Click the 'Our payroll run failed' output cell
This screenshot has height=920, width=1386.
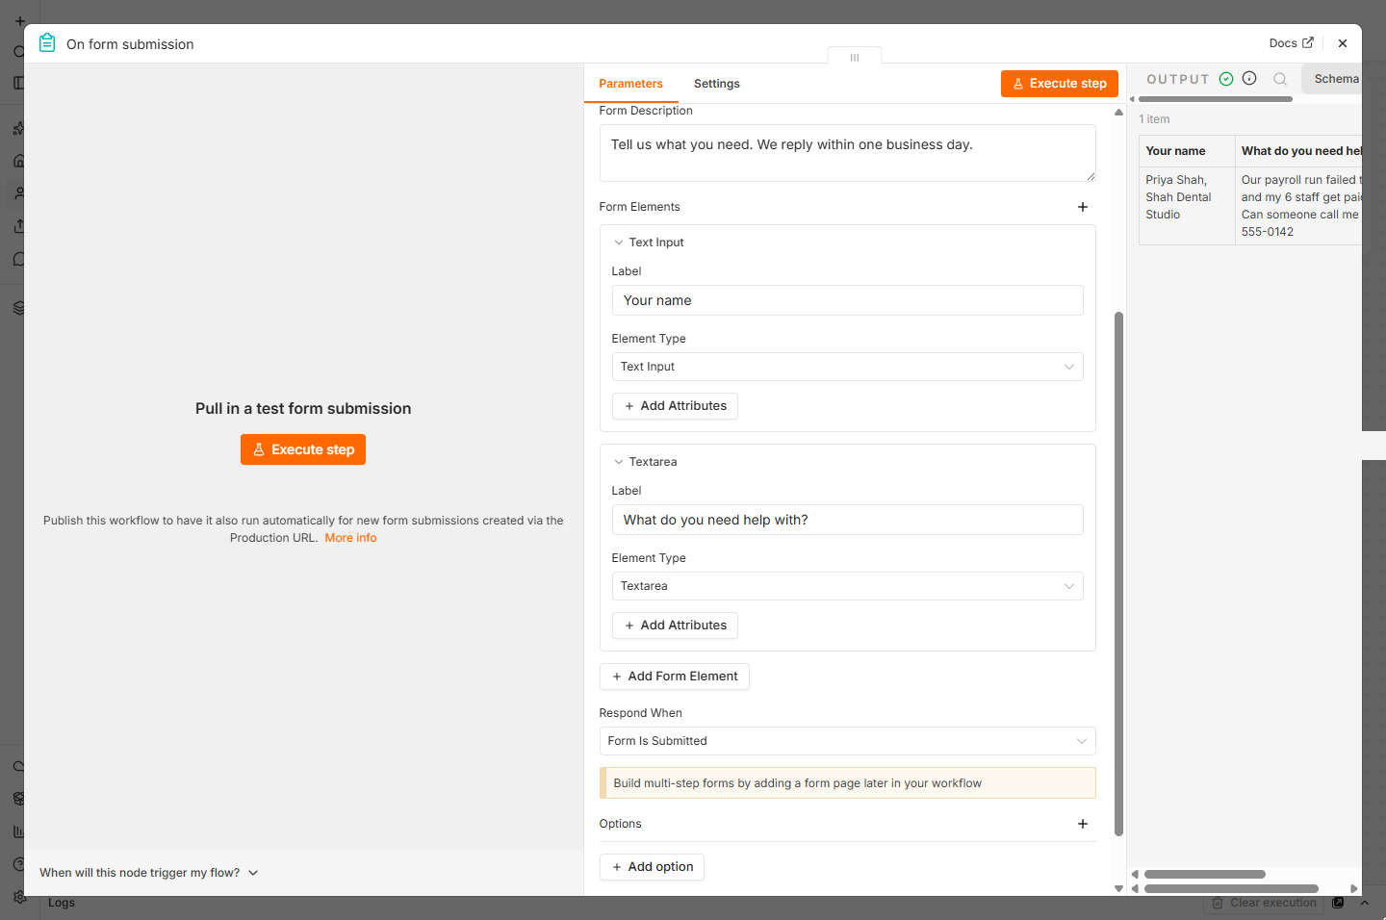coord(1299,206)
